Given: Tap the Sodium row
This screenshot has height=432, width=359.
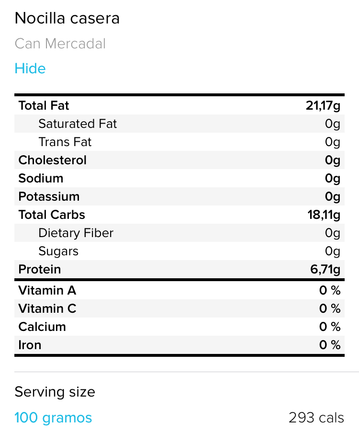Looking at the screenshot, I should 179,178.
